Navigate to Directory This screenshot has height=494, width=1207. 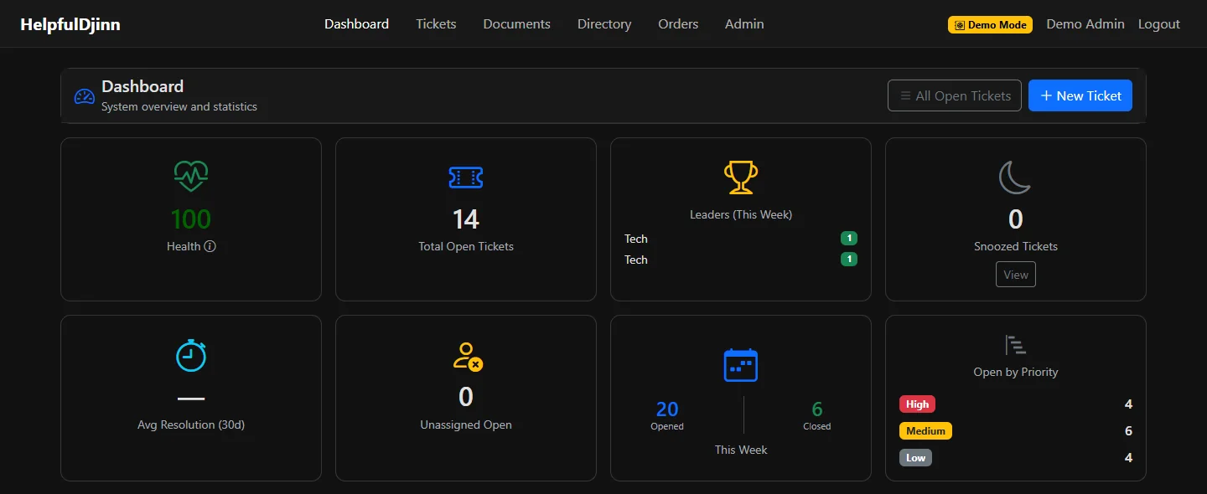pyautogui.click(x=604, y=24)
